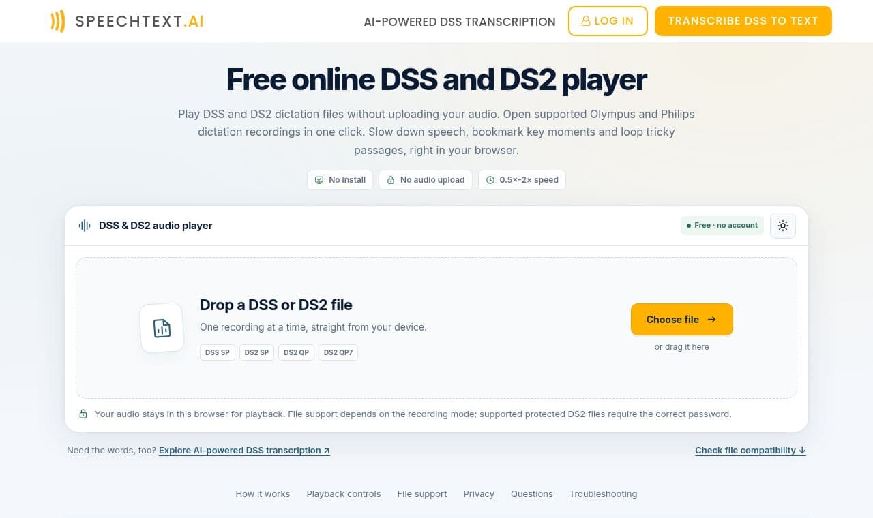Expand Check file compatibility link

tap(750, 451)
